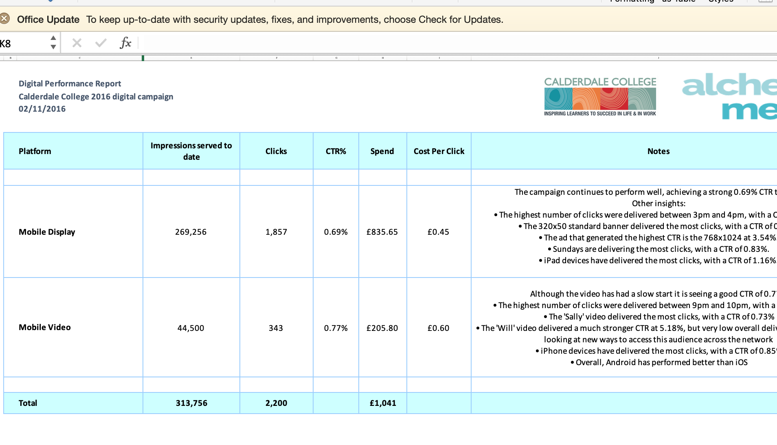Select the Total row label
The width and height of the screenshot is (777, 445).
[x=73, y=403]
